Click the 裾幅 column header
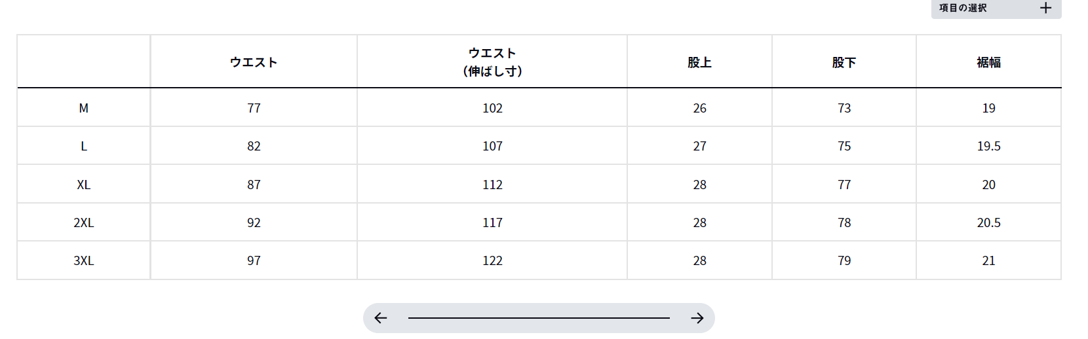This screenshot has width=1088, height=339. pos(988,62)
